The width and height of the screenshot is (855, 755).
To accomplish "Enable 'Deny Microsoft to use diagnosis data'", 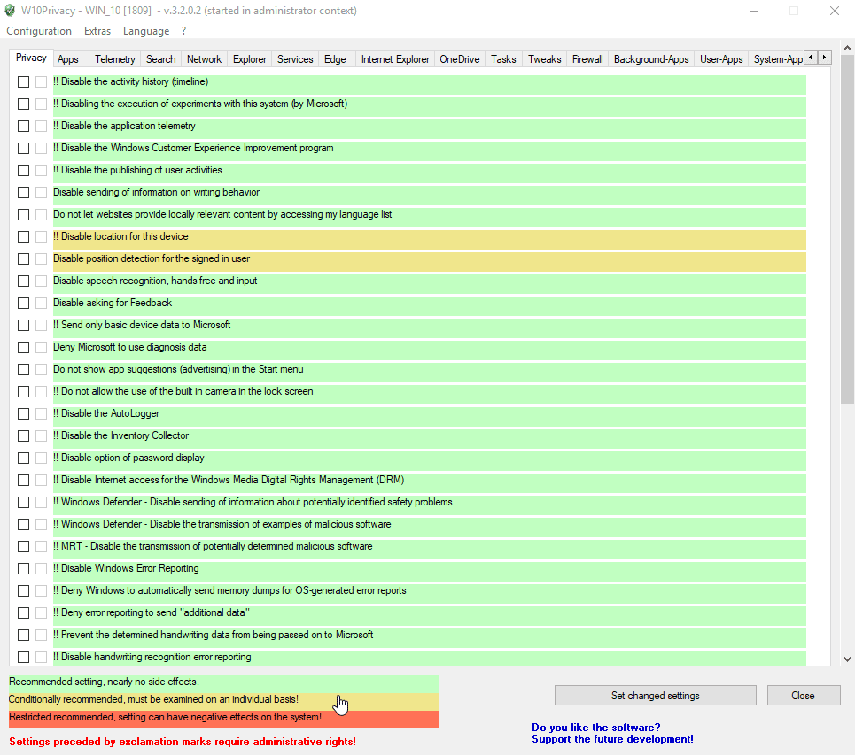I will (x=23, y=347).
